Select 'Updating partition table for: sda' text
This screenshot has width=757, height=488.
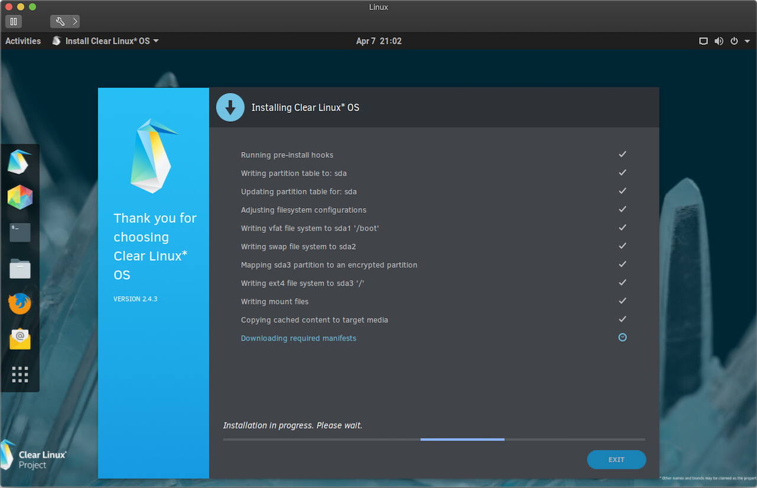[x=298, y=192]
